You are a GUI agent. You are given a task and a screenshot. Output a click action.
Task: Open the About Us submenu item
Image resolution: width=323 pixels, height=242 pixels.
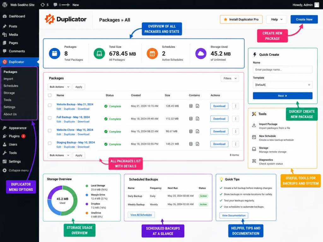point(10,114)
